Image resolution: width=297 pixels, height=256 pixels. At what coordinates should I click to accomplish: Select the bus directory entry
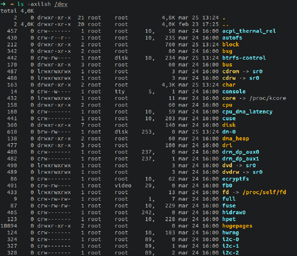tap(227, 64)
